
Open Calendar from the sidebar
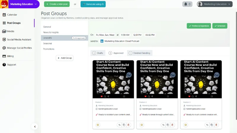pos(12,14)
